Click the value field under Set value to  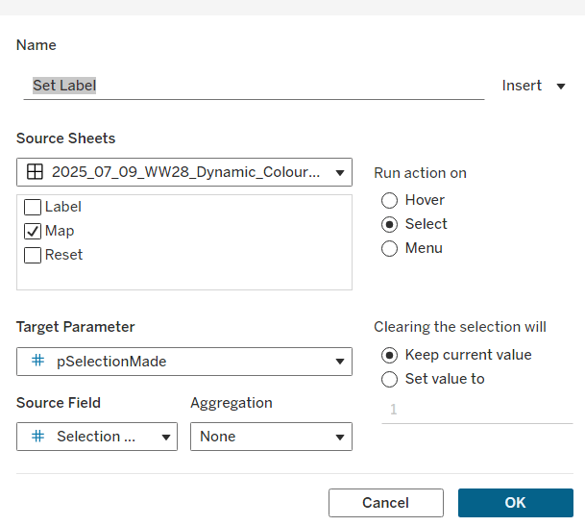(x=476, y=410)
